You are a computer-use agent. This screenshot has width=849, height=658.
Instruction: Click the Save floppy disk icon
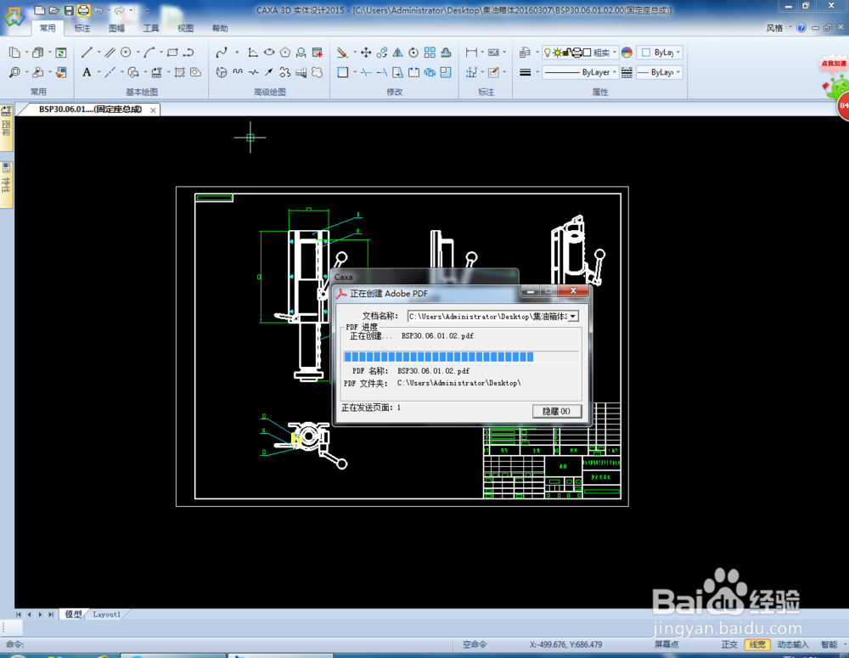pyautogui.click(x=69, y=9)
